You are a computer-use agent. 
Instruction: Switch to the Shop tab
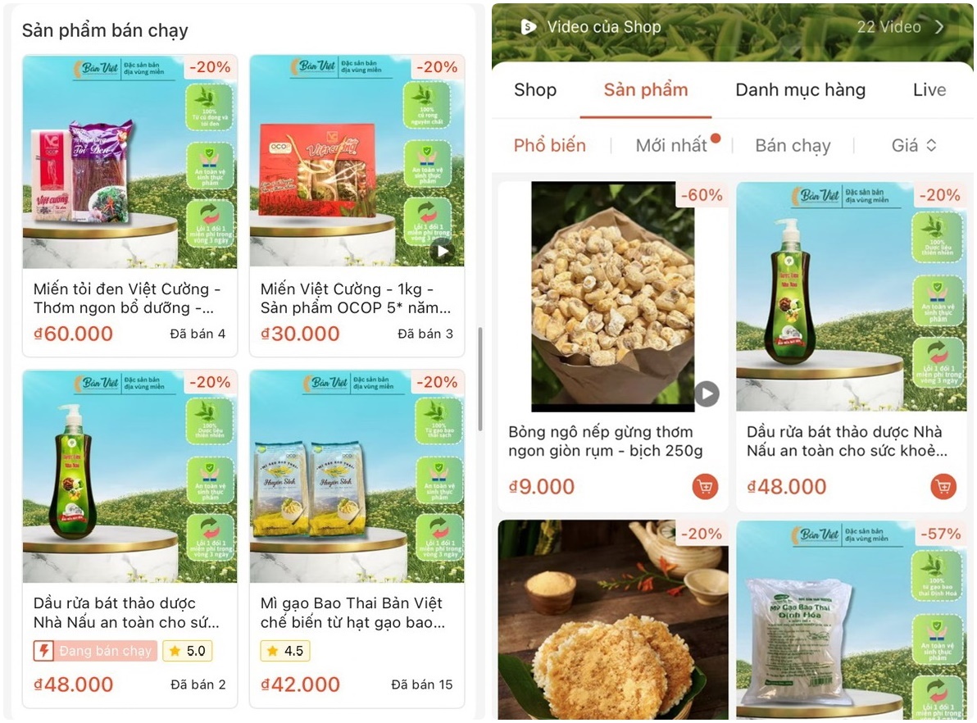(x=535, y=89)
